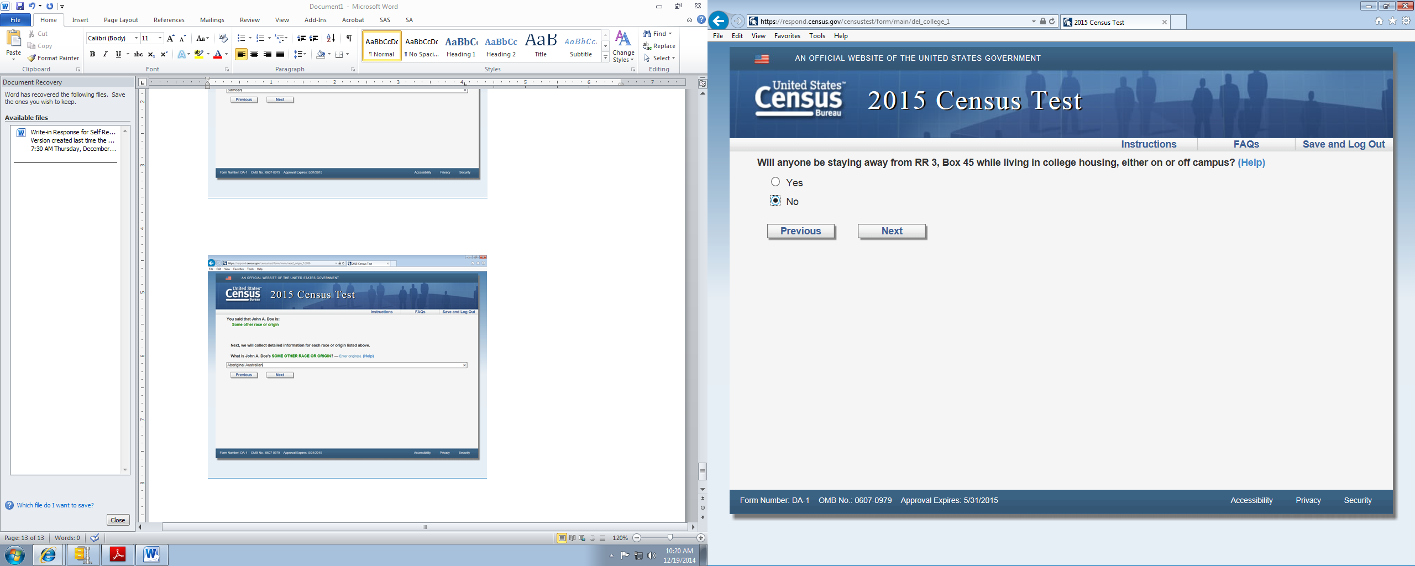
Task: Open the browser address bar dropdown
Action: click(1034, 22)
